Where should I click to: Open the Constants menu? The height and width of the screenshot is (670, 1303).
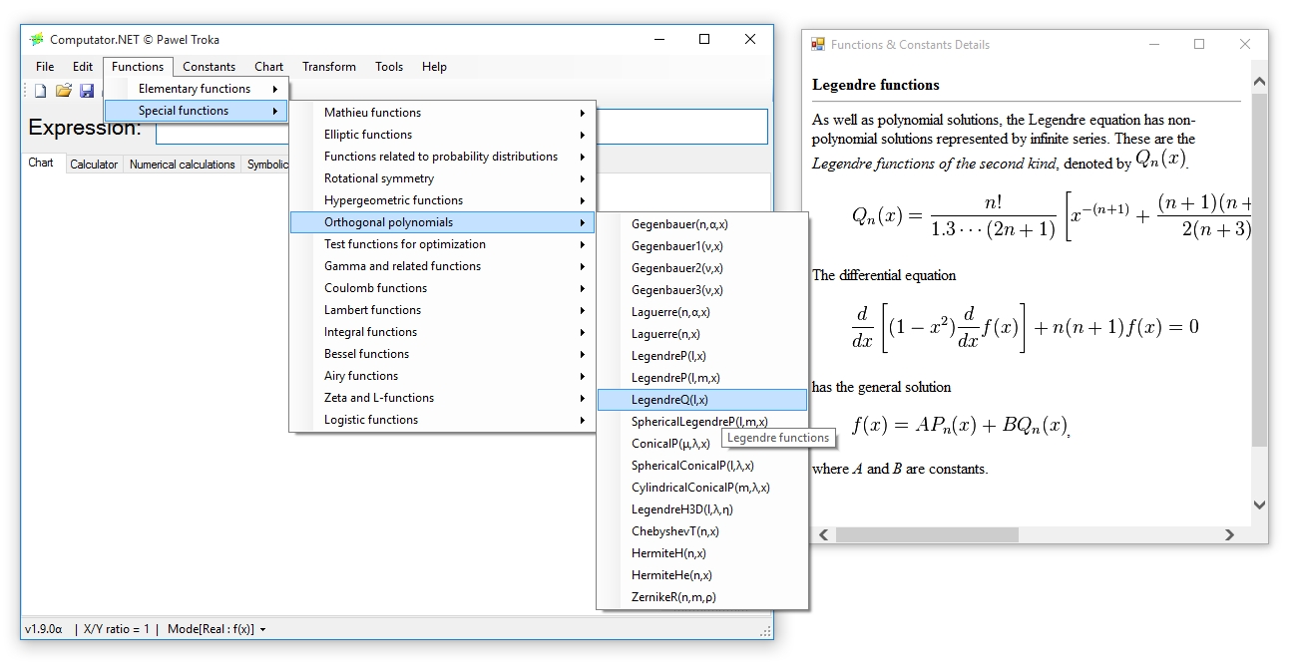[x=209, y=67]
